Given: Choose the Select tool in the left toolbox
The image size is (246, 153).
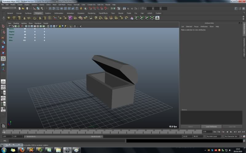Looking at the screenshot, I should pyautogui.click(x=3, y=26).
